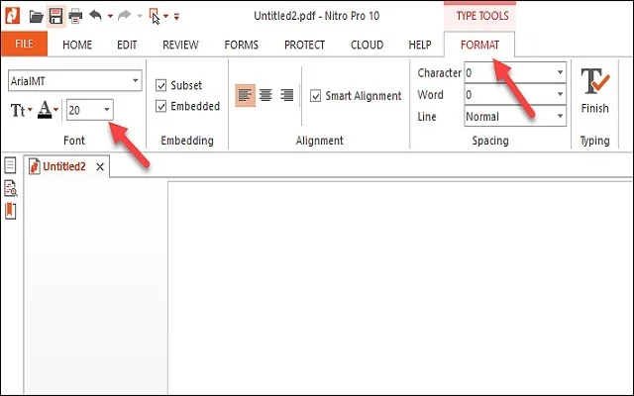
Task: Switch to the EDIT ribbon tab
Action: 127,45
